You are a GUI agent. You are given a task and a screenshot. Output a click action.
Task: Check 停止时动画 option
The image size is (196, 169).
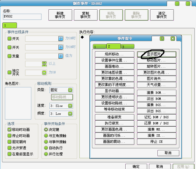(10, 135)
